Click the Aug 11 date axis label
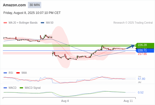 [x=128, y=101]
